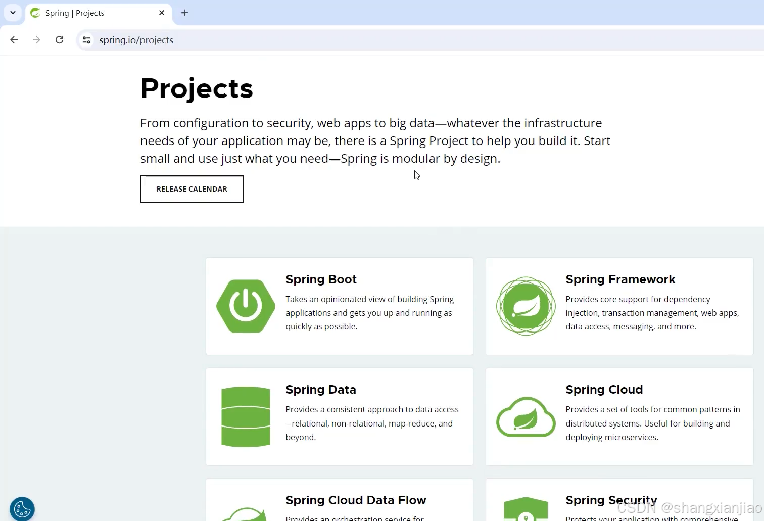
Task: Click the Spring Boot description text
Action: (370, 313)
